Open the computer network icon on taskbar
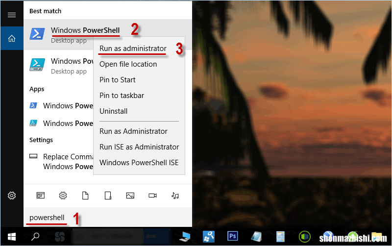392x246 pixels. click(x=185, y=237)
